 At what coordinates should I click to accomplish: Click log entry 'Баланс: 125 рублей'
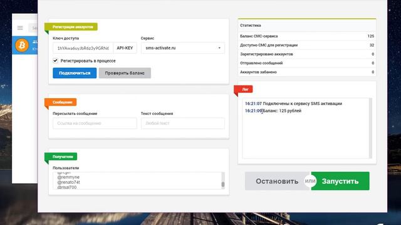[x=283, y=111]
